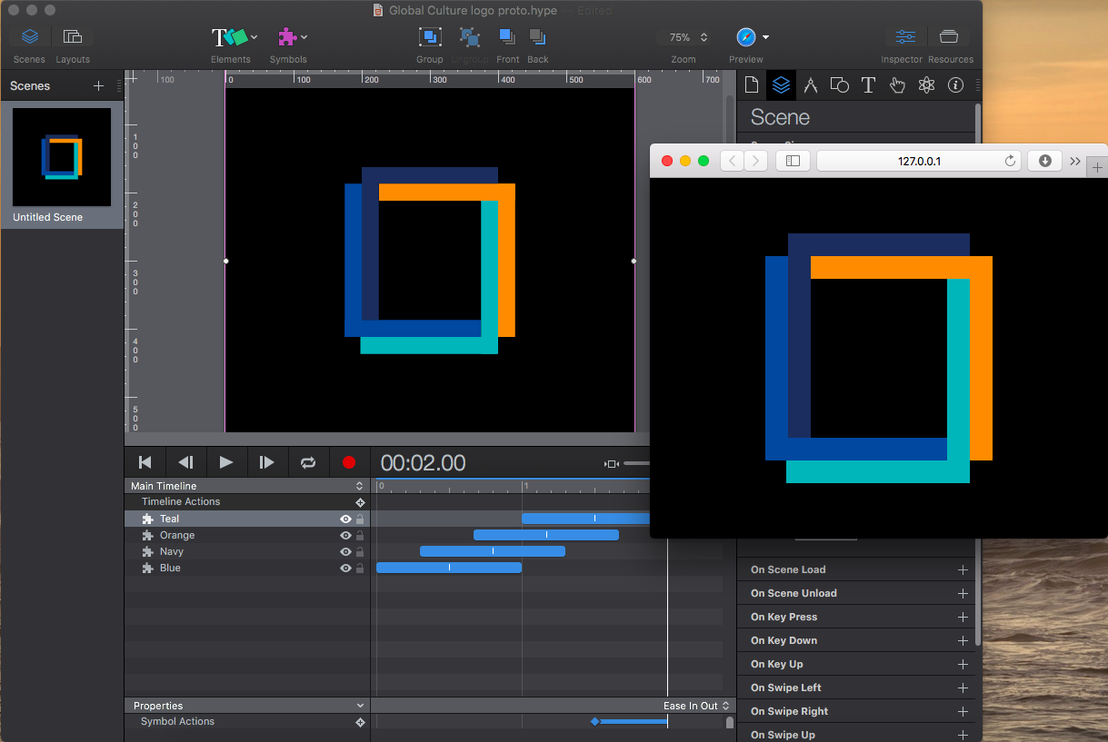Add an On Scene Load action
This screenshot has width=1108, height=742.
[x=963, y=570]
